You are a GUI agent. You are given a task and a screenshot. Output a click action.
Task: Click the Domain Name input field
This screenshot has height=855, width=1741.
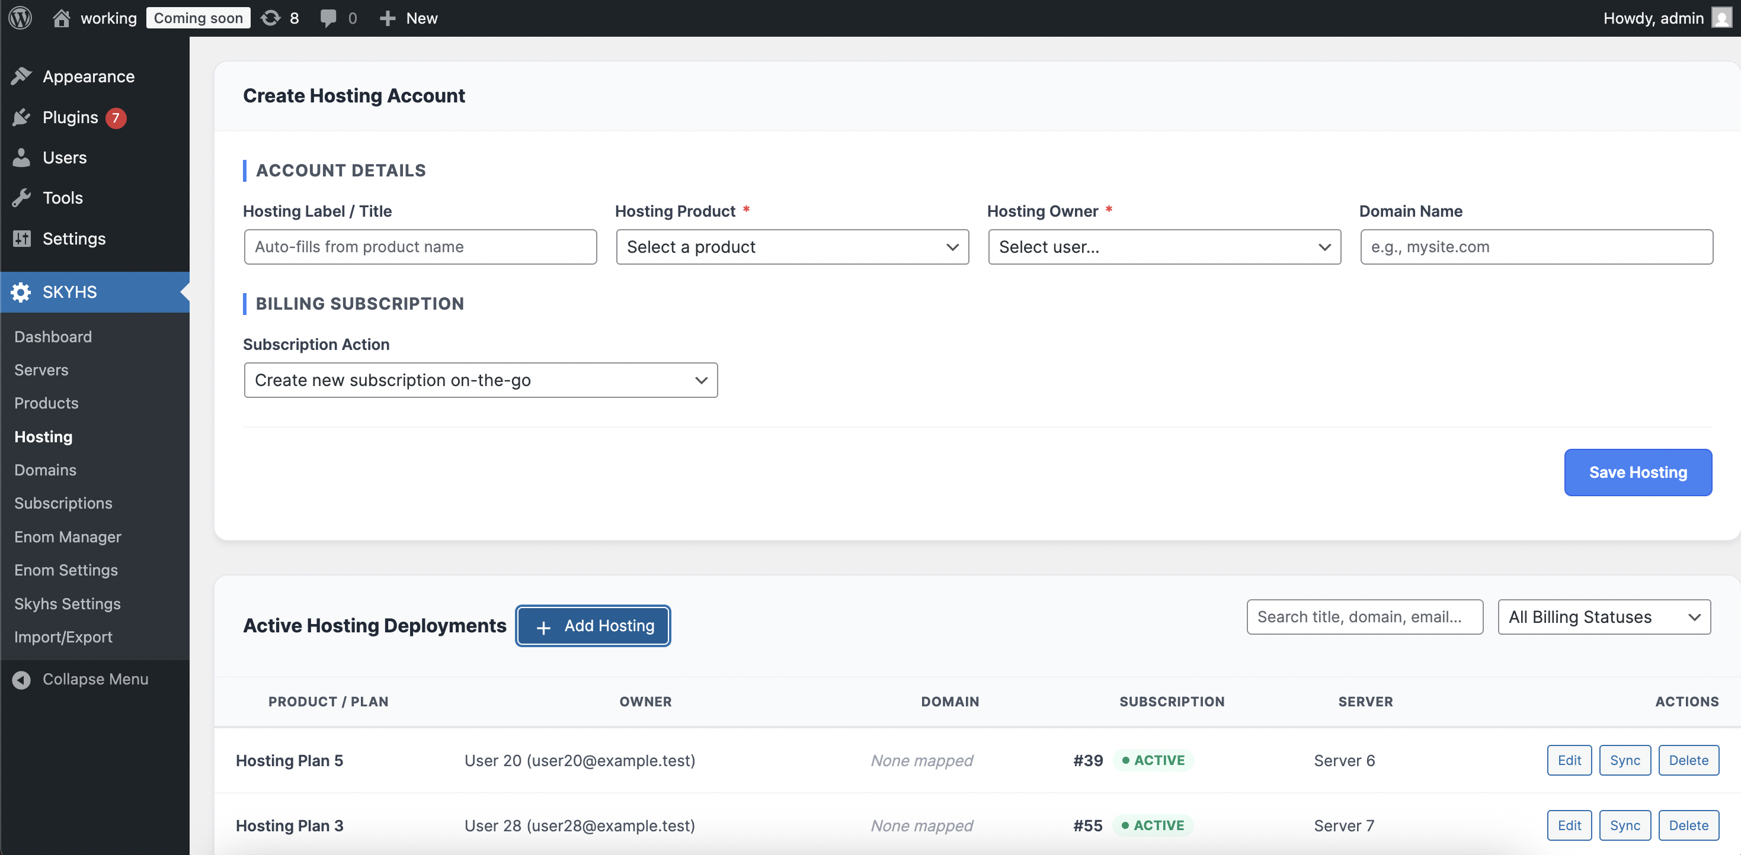pos(1536,247)
